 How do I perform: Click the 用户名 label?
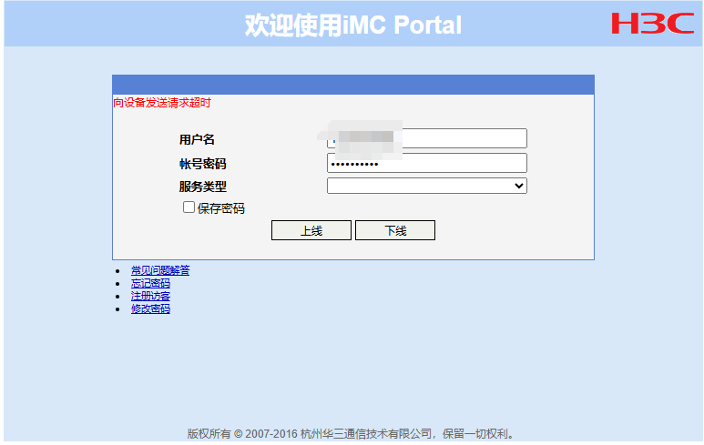(197, 139)
